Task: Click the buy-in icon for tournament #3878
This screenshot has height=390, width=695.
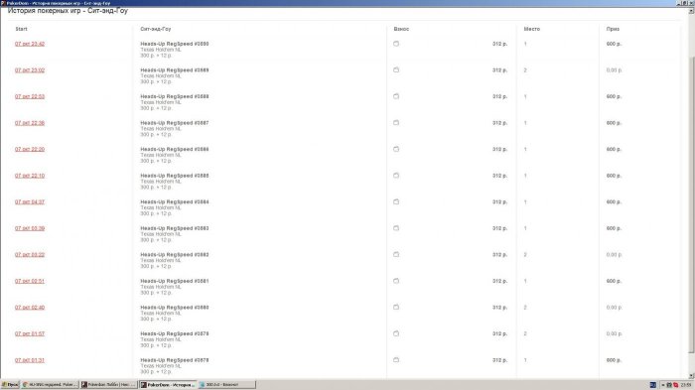Action: (396, 360)
